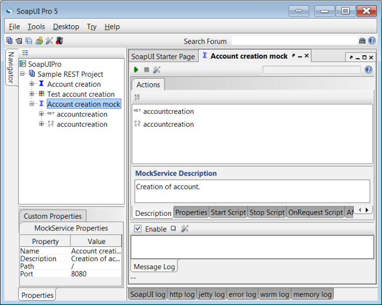Open the OnRequest Script tab

[316, 212]
